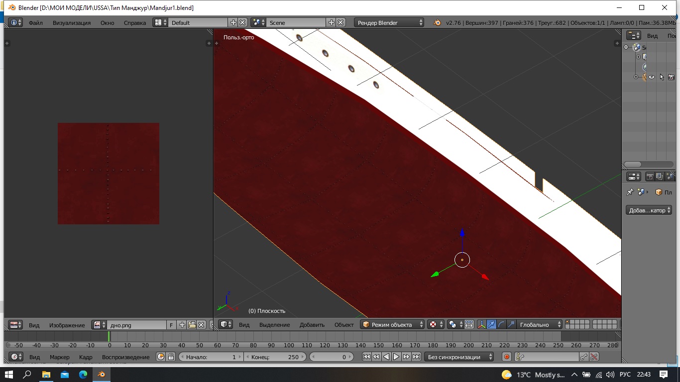Pin the properties context with pushpin icon
Screen dimensions: 680x382
[x=630, y=192]
